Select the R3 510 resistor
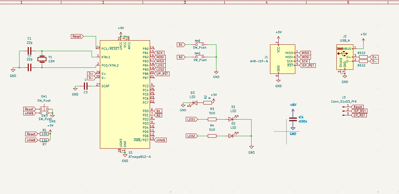This screenshot has width=399, height=194. pos(212,119)
